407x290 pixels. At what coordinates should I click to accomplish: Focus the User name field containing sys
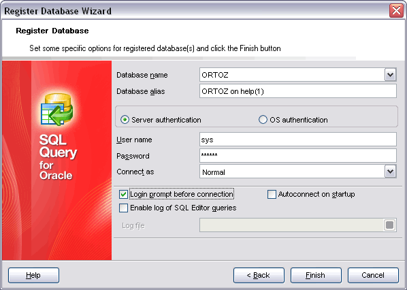[x=298, y=140]
